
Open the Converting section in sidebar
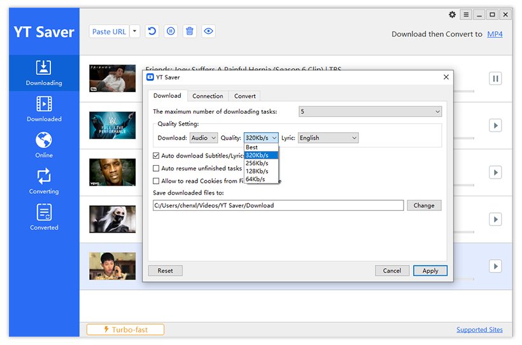[44, 182]
